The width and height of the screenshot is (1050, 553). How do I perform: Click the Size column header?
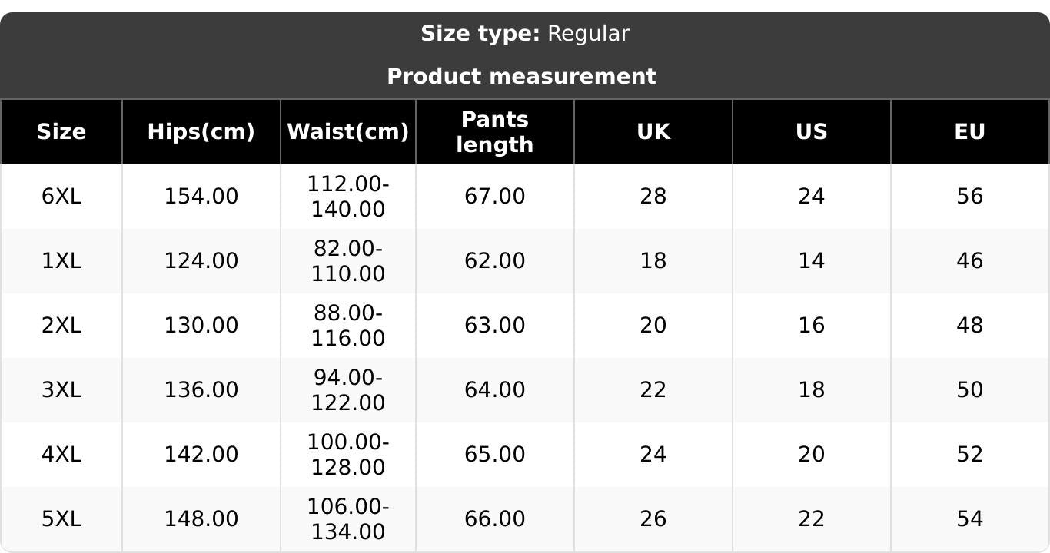point(61,132)
